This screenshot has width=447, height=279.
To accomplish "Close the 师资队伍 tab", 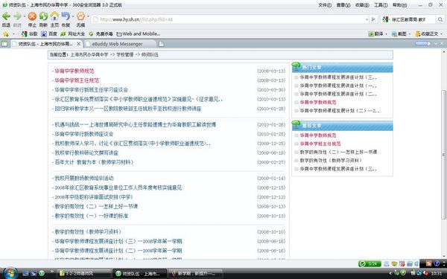I will coord(79,44).
